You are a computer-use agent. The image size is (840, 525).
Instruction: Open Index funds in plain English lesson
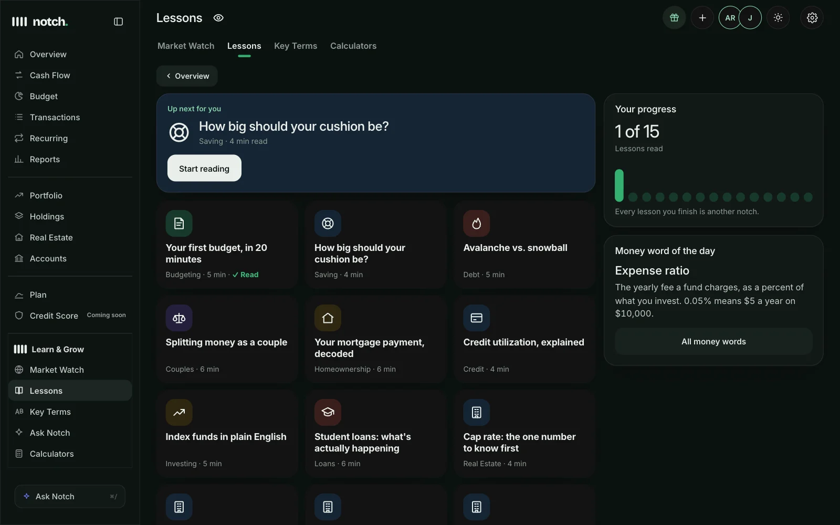coord(227,434)
